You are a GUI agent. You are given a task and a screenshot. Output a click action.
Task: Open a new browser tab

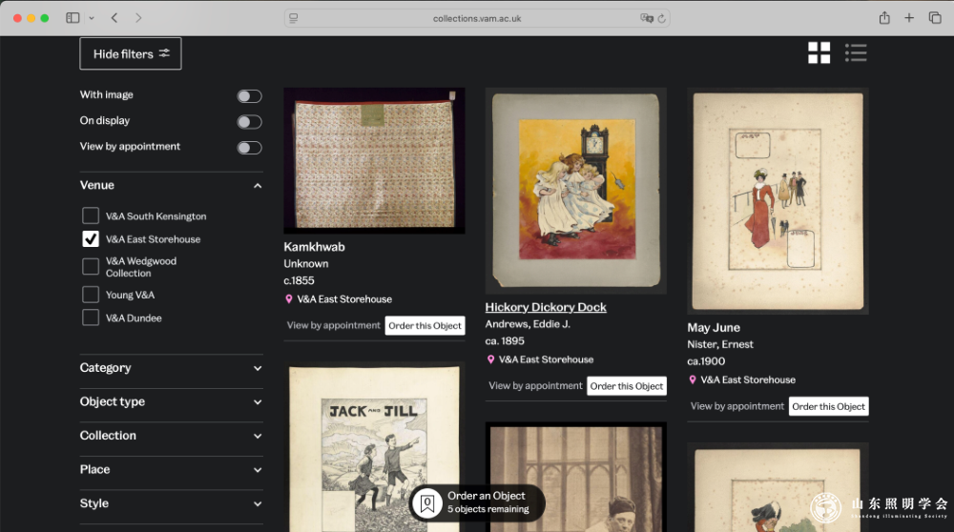909,18
